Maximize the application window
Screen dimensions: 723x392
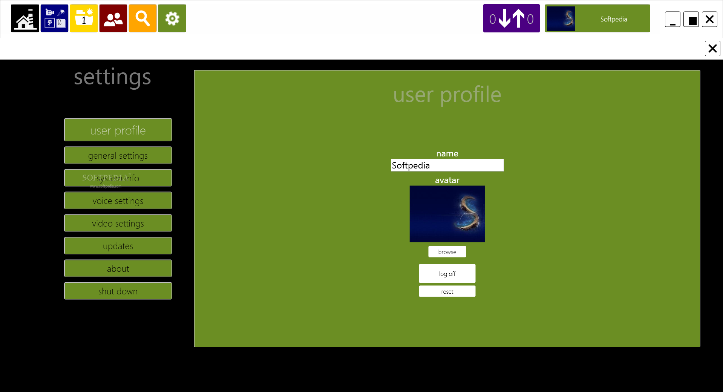[691, 19]
